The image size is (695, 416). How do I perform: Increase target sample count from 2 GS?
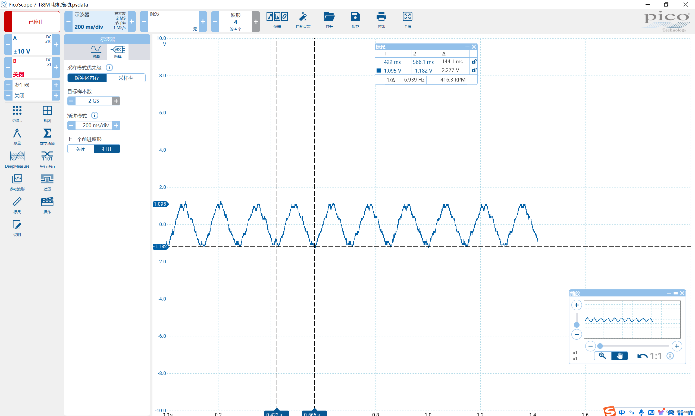pyautogui.click(x=116, y=101)
